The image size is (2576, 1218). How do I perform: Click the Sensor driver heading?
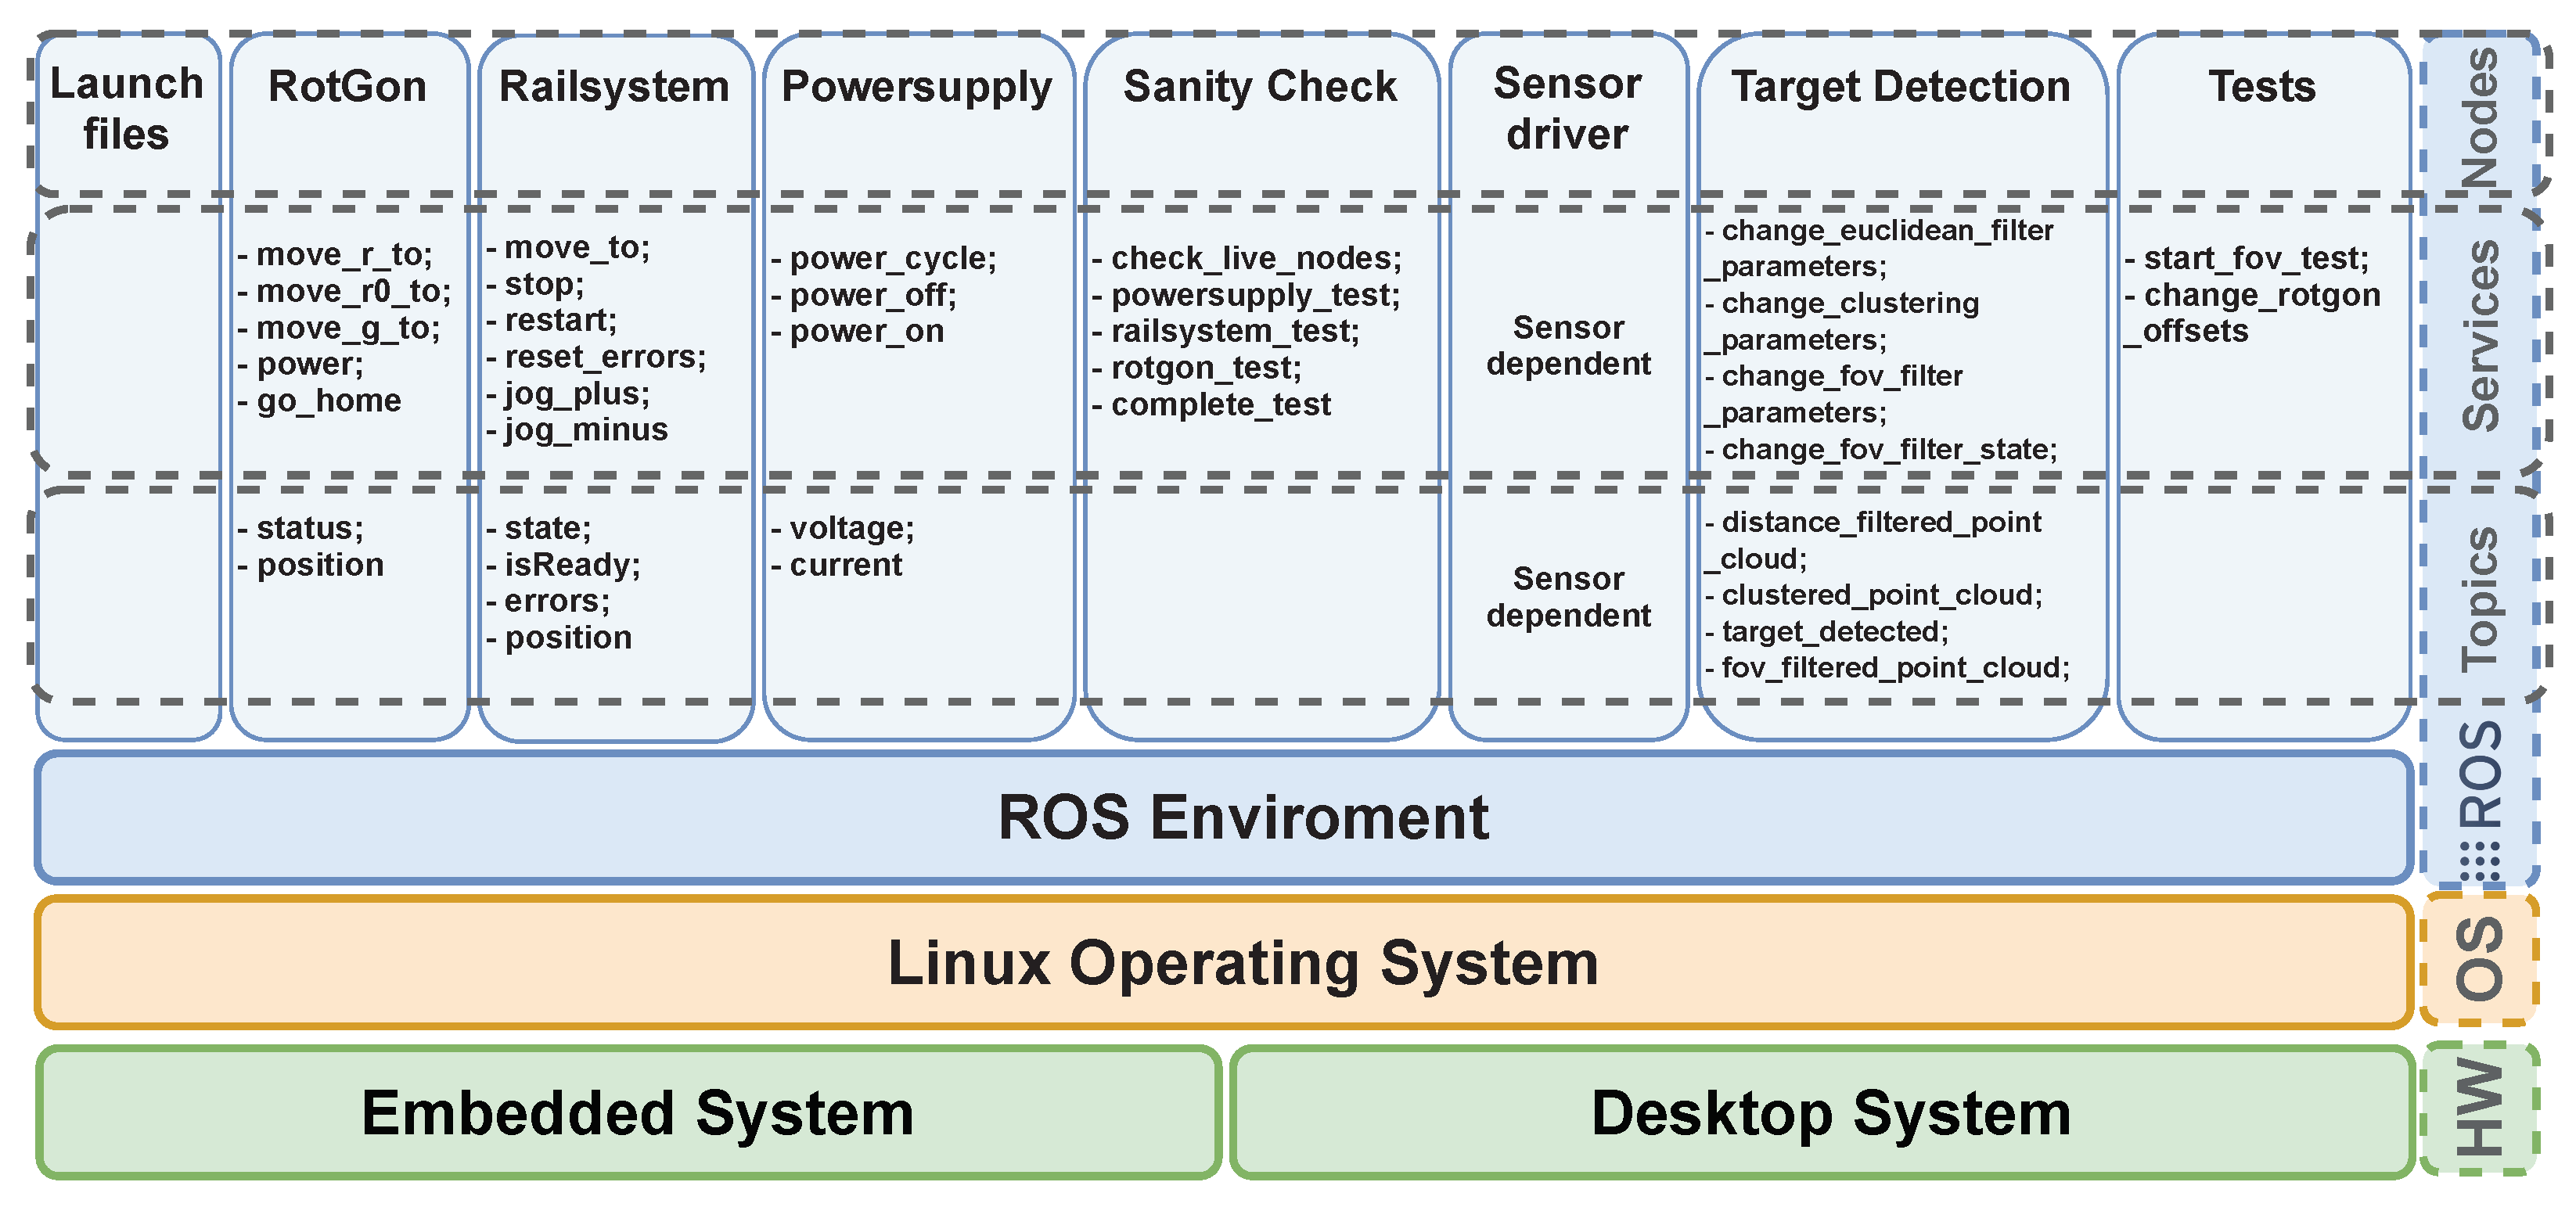tap(1567, 109)
